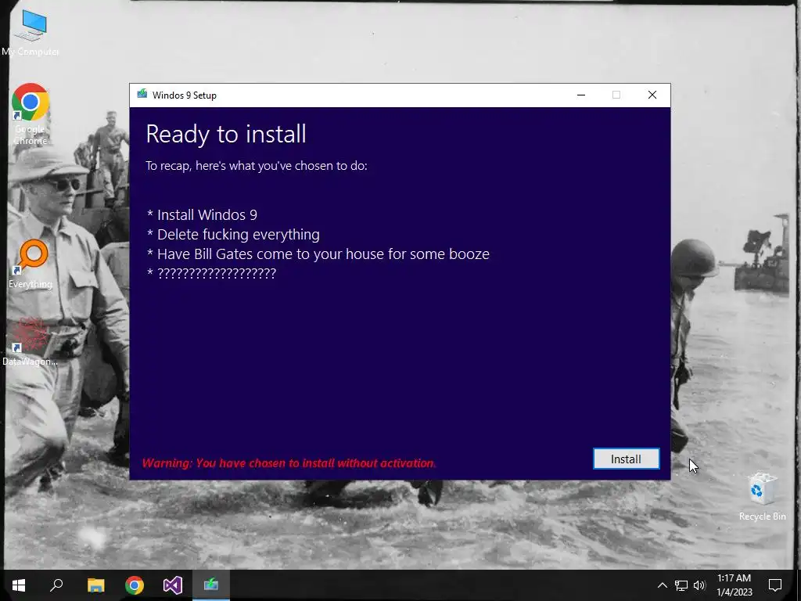This screenshot has width=801, height=601.
Task: Open Visual Studio from the taskbar
Action: coord(173,585)
